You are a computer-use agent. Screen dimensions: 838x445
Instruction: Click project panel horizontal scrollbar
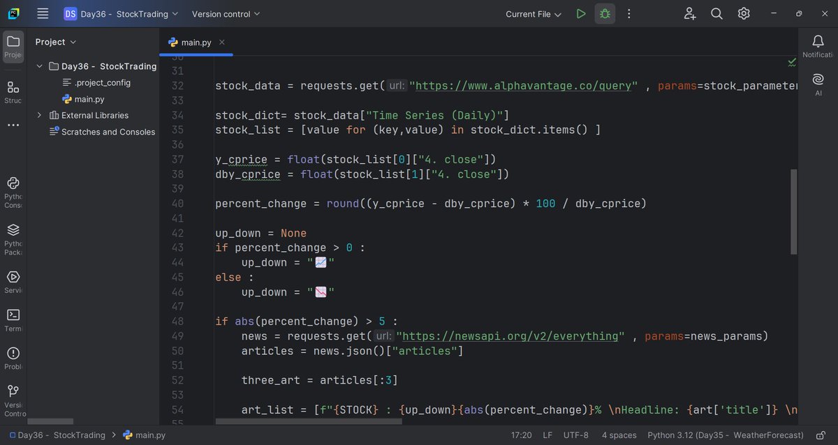pyautogui.click(x=50, y=421)
